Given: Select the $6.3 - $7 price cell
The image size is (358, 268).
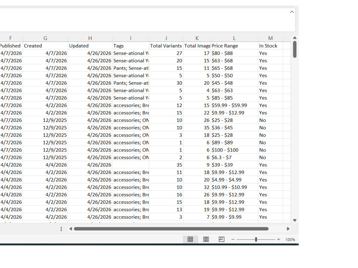Looking at the screenshot, I should point(234,158).
